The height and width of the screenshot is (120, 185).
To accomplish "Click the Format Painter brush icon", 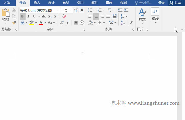I will tap(14, 23).
